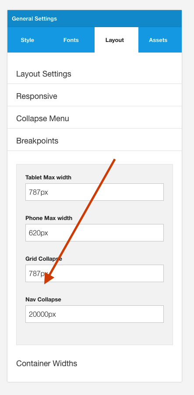This screenshot has width=194, height=395.
Task: Click empty gray area below Nav Collapse field
Action: pos(95,334)
